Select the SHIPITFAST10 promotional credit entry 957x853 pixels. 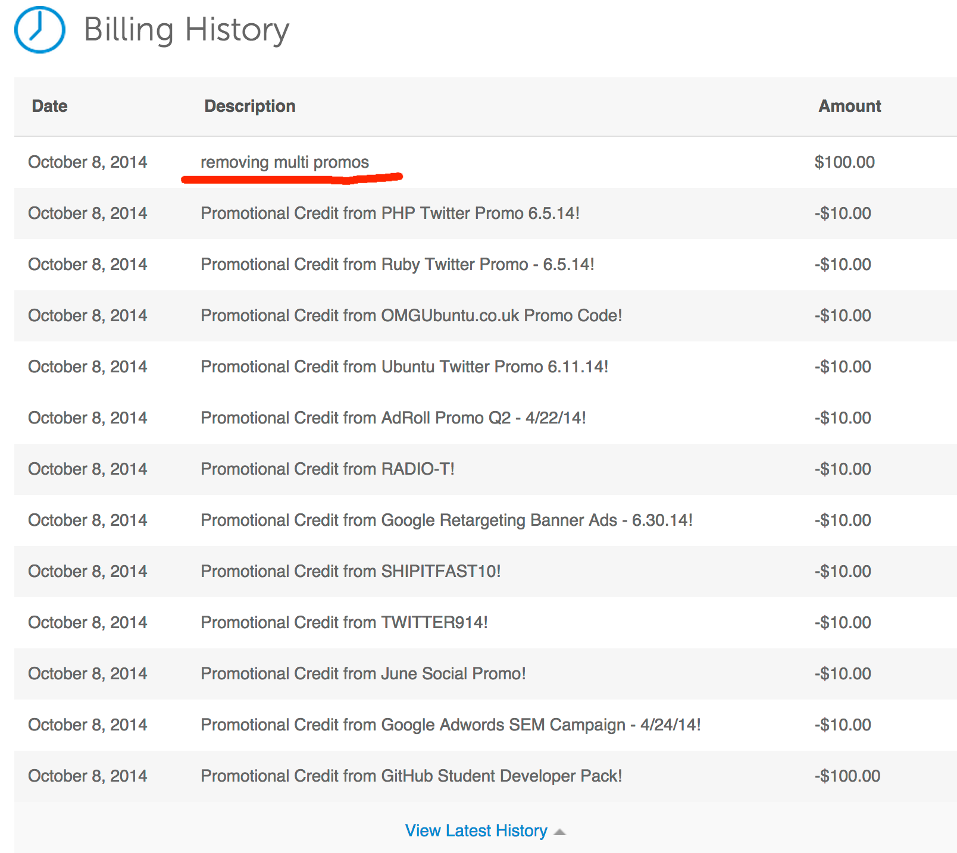point(351,571)
